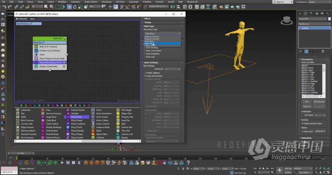Toggle the Event_001 enable bulb
Screen dimensions: 332x175
coord(65,38)
